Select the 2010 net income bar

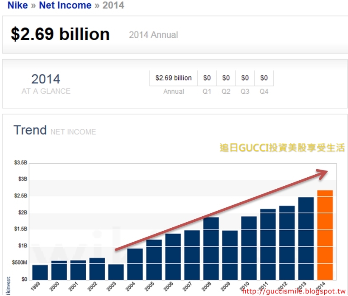coord(249,248)
